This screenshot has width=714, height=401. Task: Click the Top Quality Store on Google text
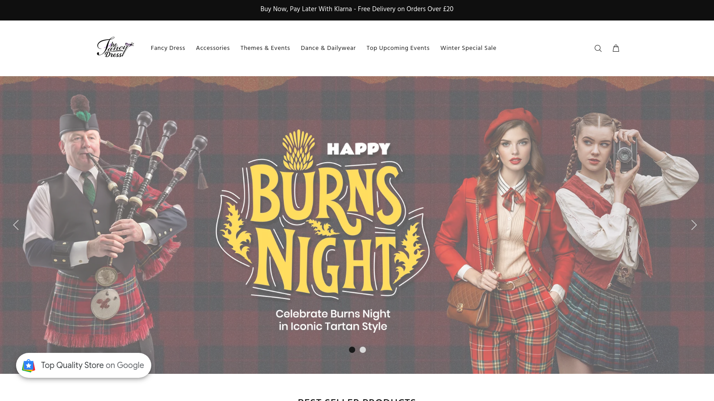[92, 365]
